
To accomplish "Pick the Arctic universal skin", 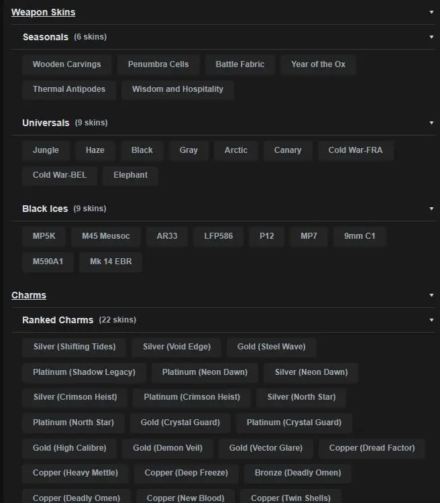I will click(x=235, y=150).
